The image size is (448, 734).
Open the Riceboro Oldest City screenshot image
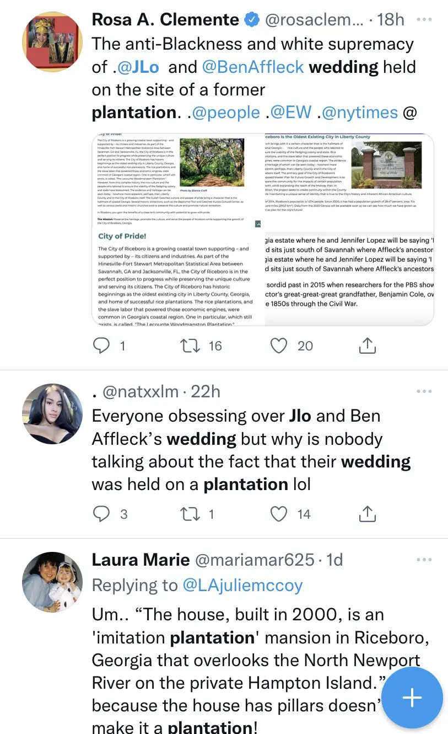pyautogui.click(x=349, y=230)
